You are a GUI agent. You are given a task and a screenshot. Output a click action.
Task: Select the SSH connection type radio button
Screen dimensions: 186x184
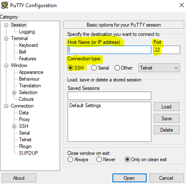(x=70, y=68)
